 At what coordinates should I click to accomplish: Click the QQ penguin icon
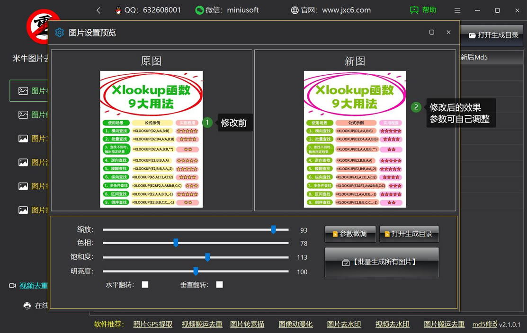click(x=118, y=10)
